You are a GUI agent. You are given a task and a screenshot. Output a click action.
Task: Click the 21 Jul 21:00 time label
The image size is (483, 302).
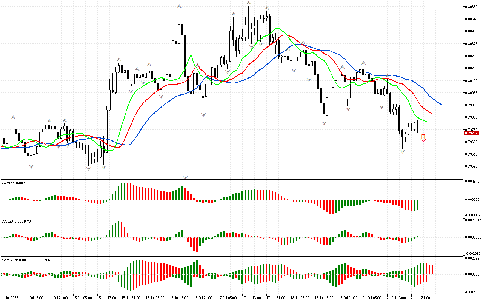coord(421,297)
